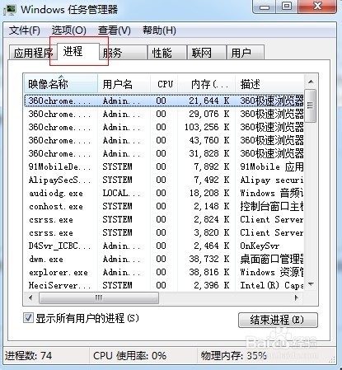Image resolution: width=342 pixels, height=370 pixels.
Task: Sort by 描述 column header
Action: click(x=269, y=84)
